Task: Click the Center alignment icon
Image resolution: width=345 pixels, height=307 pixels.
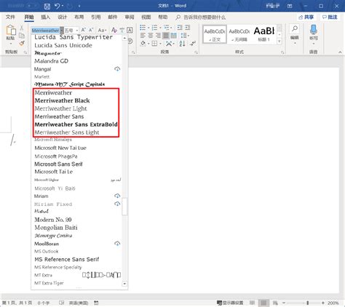Action: click(151, 36)
